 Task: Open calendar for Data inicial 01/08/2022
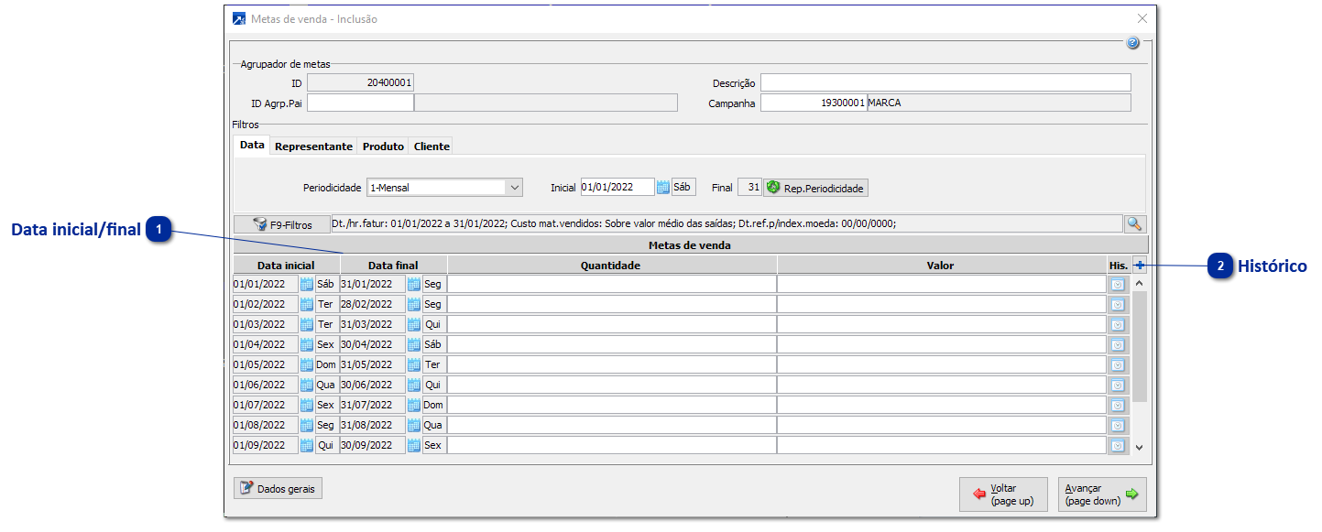pos(307,425)
